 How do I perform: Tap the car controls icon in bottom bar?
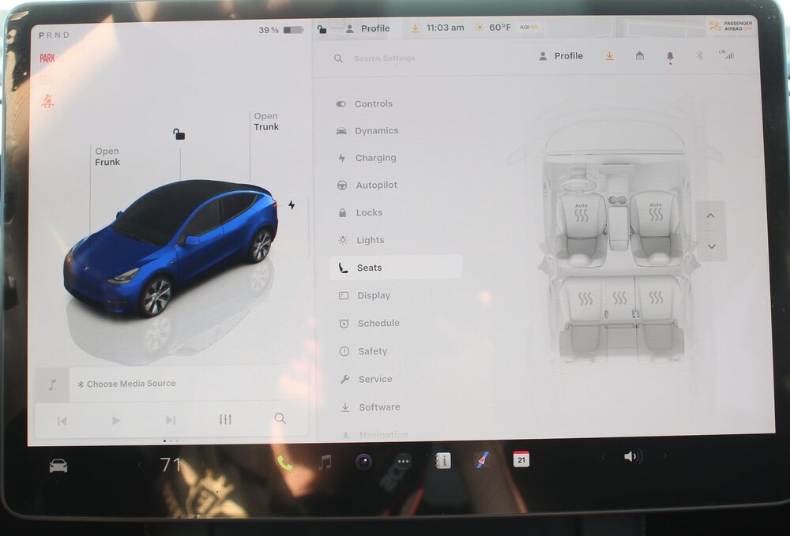[x=58, y=466]
